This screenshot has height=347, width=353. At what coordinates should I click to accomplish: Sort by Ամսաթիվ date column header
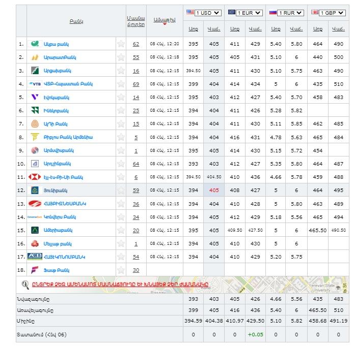coord(165,19)
